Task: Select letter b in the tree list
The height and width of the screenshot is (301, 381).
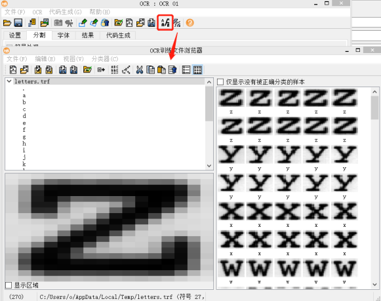Action: pyautogui.click(x=24, y=102)
